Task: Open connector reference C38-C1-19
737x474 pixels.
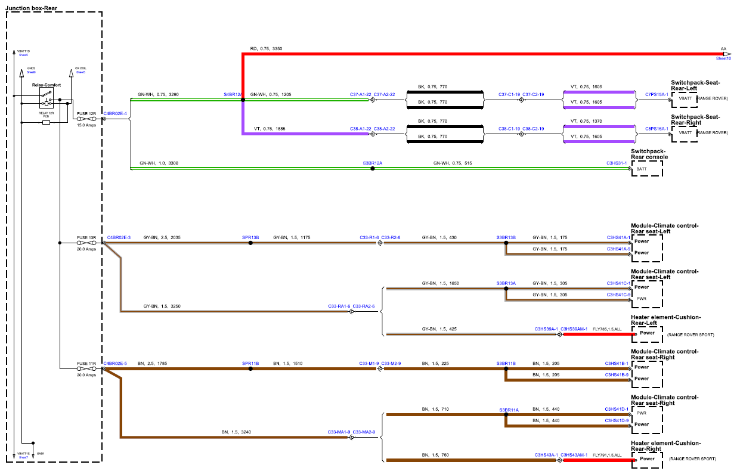Action: 509,129
